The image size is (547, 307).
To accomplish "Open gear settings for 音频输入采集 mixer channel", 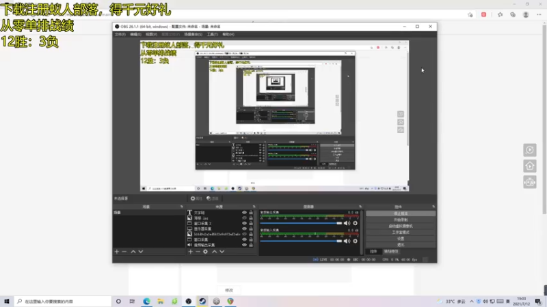I will (x=355, y=241).
